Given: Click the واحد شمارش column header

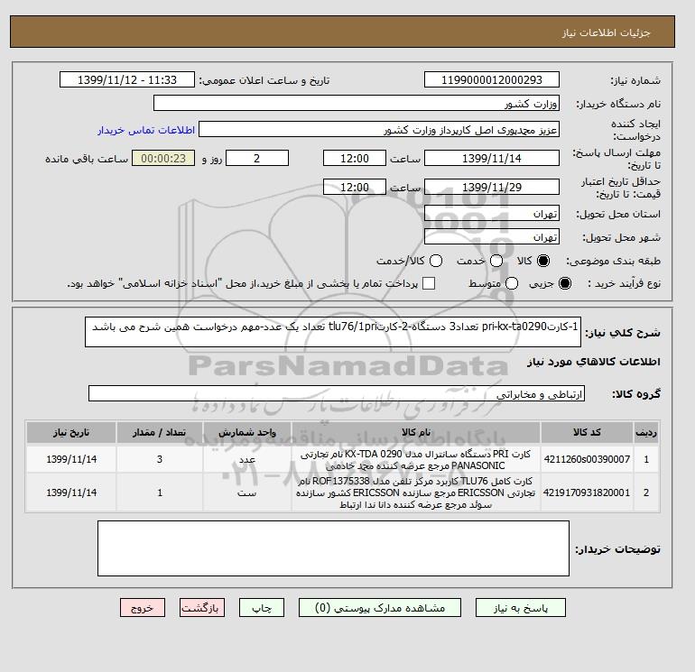Looking at the screenshot, I should point(247,432).
